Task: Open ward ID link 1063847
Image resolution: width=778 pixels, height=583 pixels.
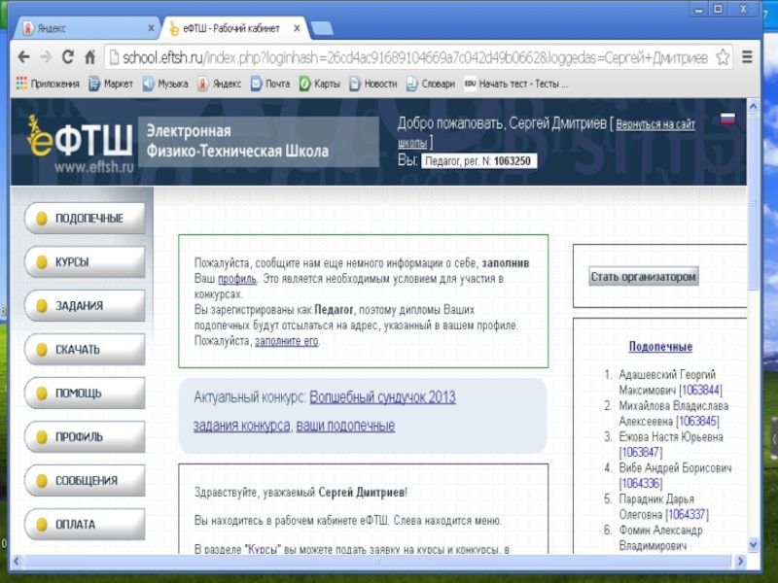Action: click(641, 452)
